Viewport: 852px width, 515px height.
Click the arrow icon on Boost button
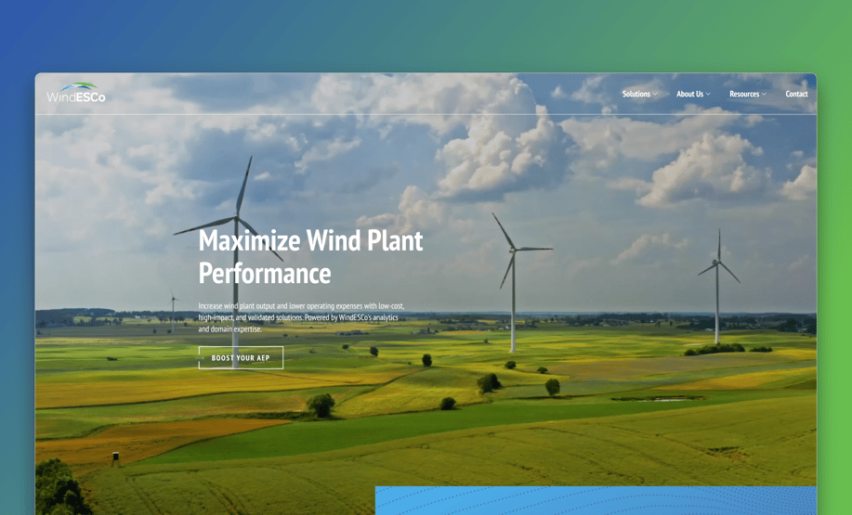click(x=202, y=357)
